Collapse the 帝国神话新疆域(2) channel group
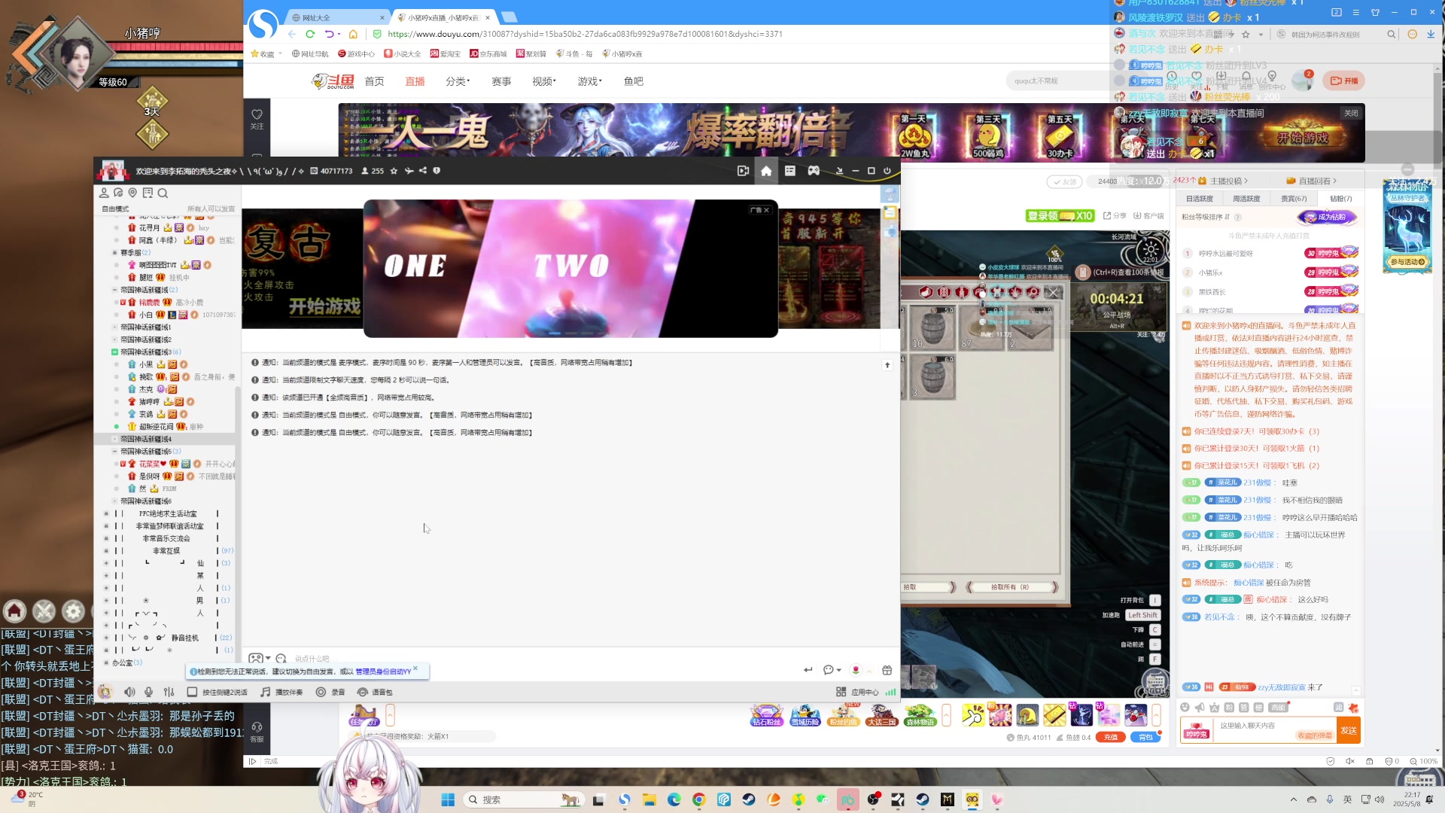This screenshot has height=813, width=1445. [114, 290]
